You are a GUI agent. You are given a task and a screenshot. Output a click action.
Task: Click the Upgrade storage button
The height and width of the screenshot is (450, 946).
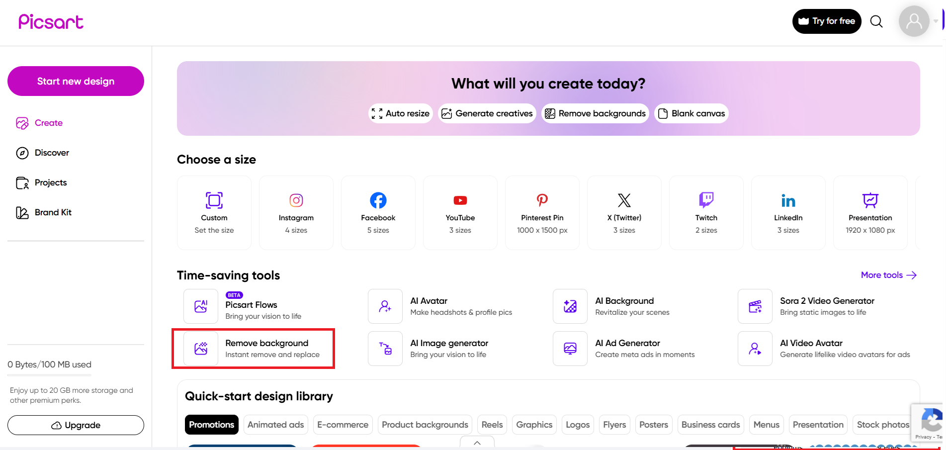[76, 425]
